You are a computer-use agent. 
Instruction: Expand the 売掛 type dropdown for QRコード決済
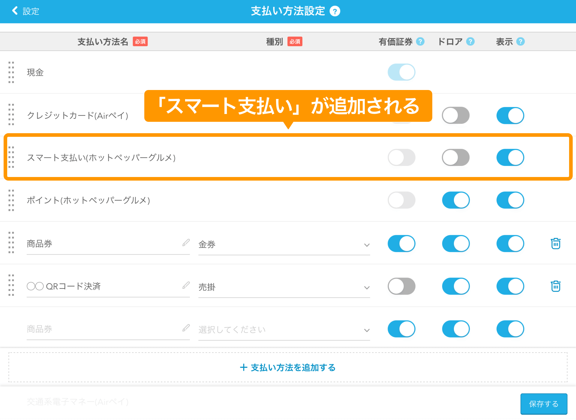click(284, 287)
